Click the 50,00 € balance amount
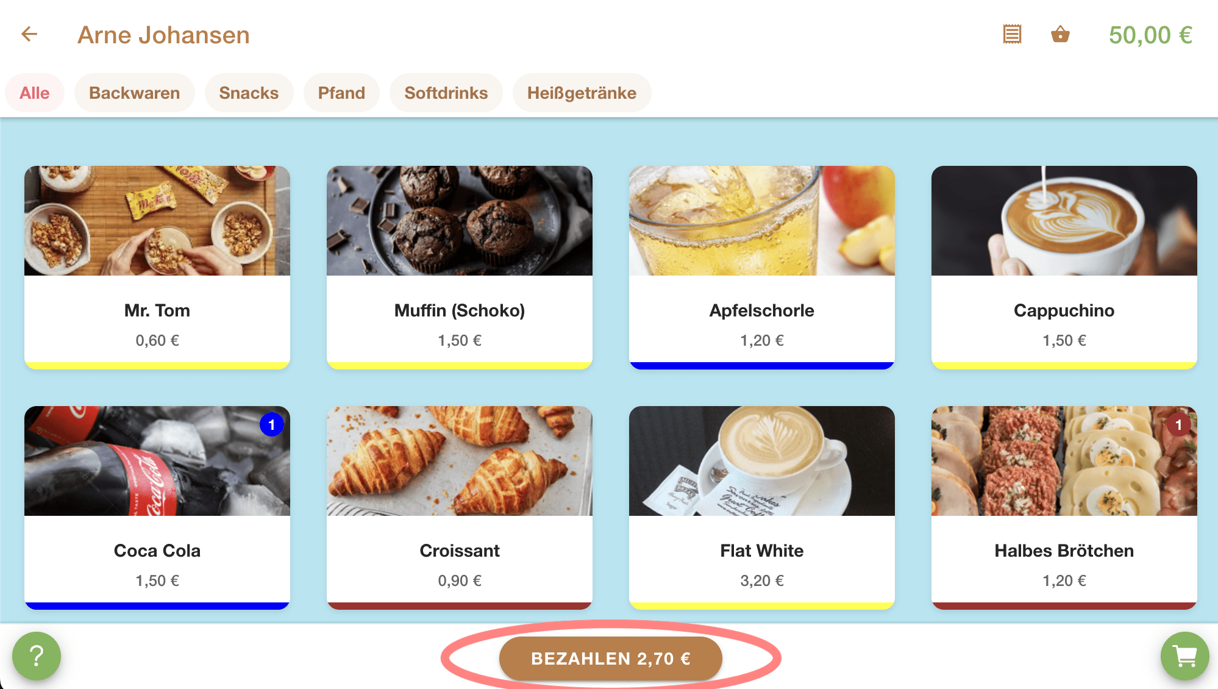The width and height of the screenshot is (1218, 689). pyautogui.click(x=1150, y=35)
